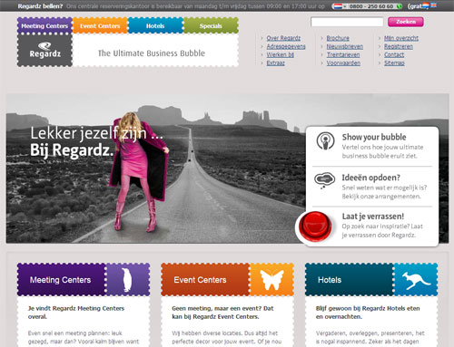Switch language with the UK flag icon
This screenshot has width=454, height=347.
(434, 5)
